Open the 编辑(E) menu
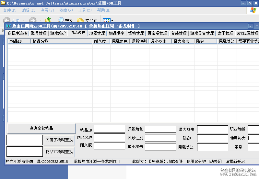259x179 pixels. pos(29,10)
